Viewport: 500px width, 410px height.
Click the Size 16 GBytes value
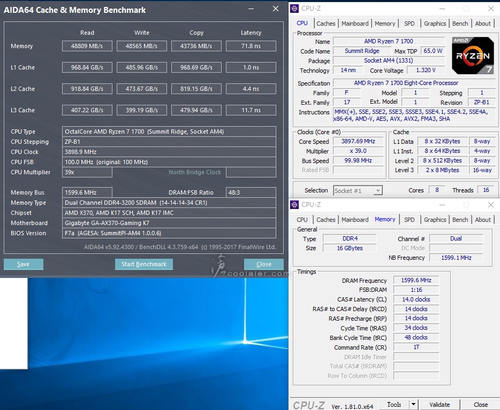point(350,248)
